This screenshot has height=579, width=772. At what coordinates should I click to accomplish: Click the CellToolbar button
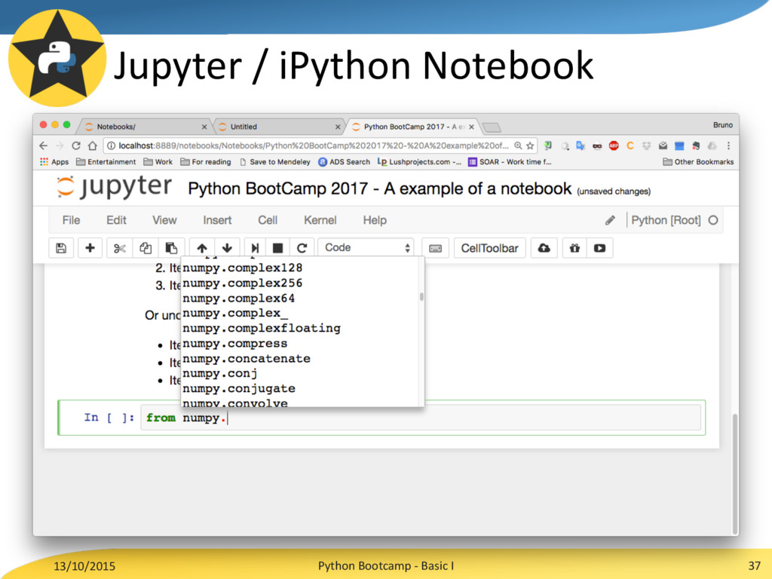click(489, 248)
